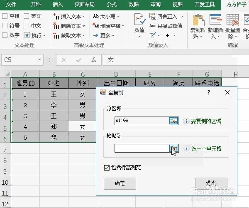249x208 pixels.
Task: Select column A header
Action: tap(25, 74)
